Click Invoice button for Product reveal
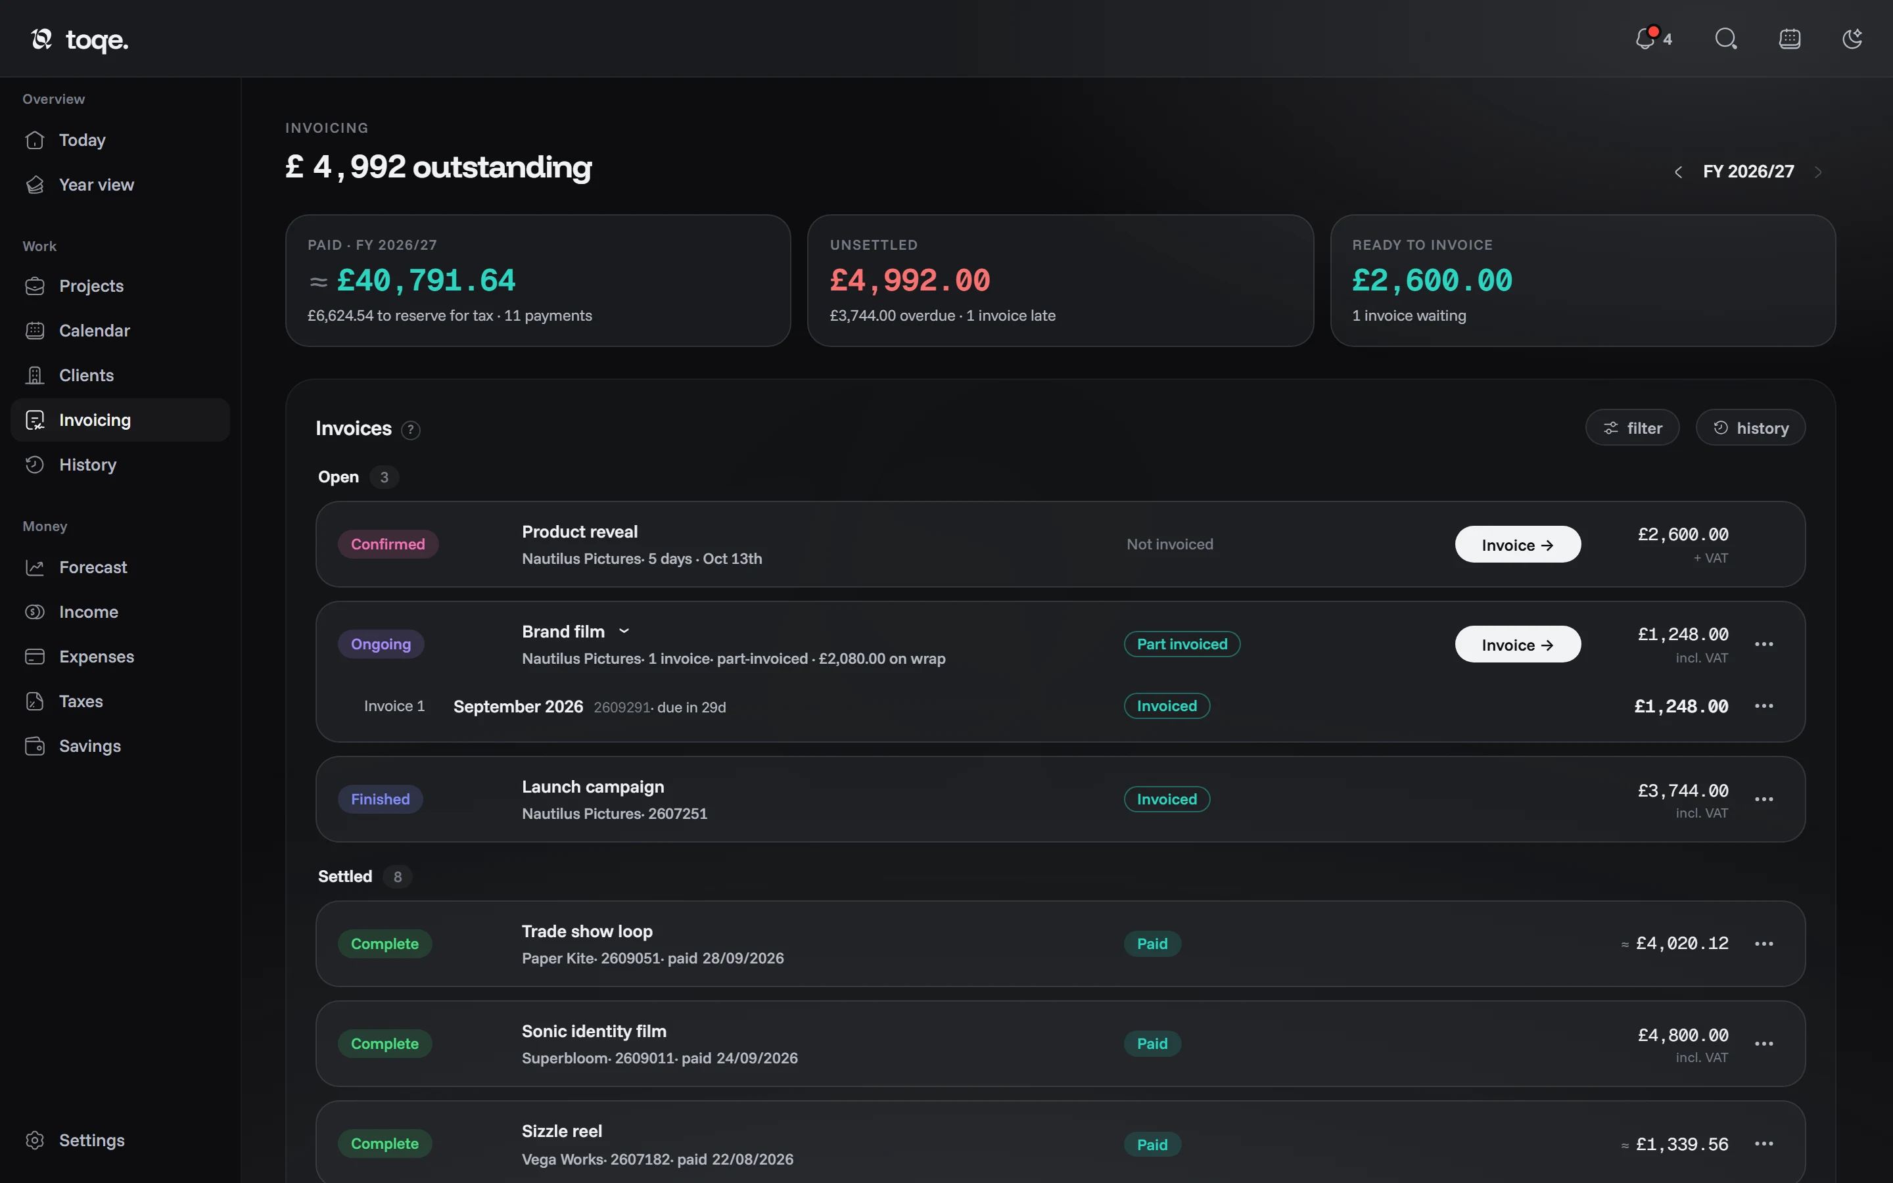 pos(1518,545)
